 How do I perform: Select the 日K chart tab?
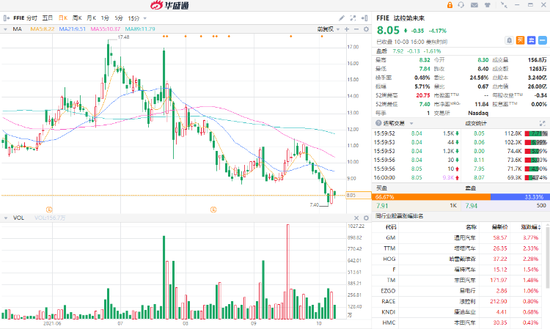tap(63, 18)
